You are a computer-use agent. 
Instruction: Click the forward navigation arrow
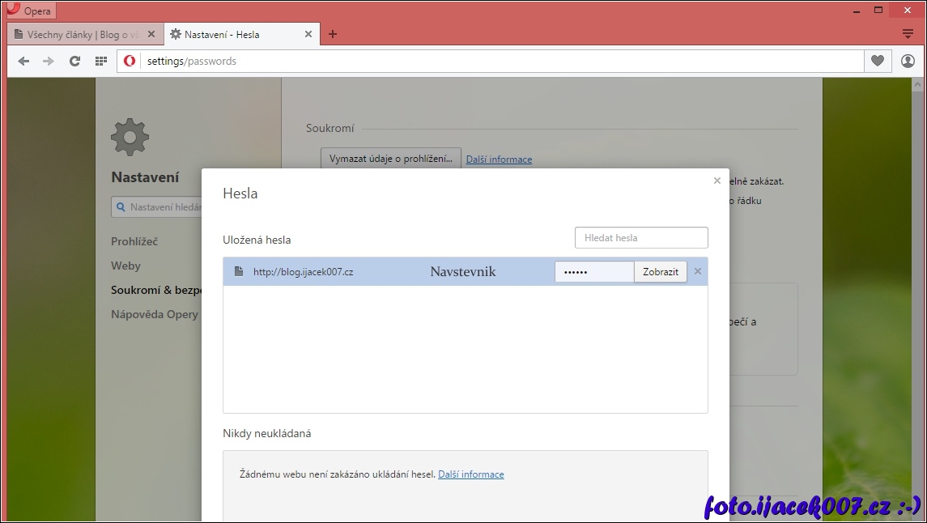click(x=49, y=61)
